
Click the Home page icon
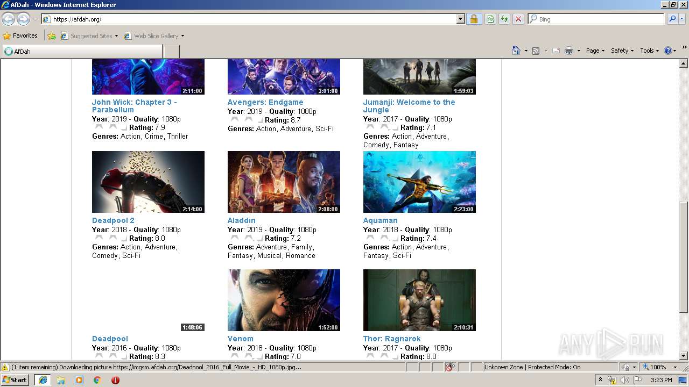516,51
